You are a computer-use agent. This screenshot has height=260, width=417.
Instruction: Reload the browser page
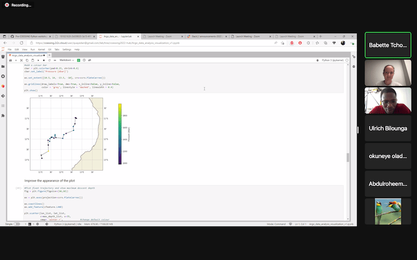(x=22, y=43)
